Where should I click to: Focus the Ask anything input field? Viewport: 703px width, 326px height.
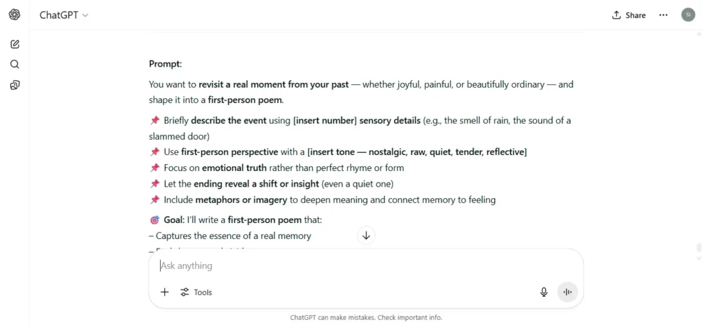pos(366,266)
